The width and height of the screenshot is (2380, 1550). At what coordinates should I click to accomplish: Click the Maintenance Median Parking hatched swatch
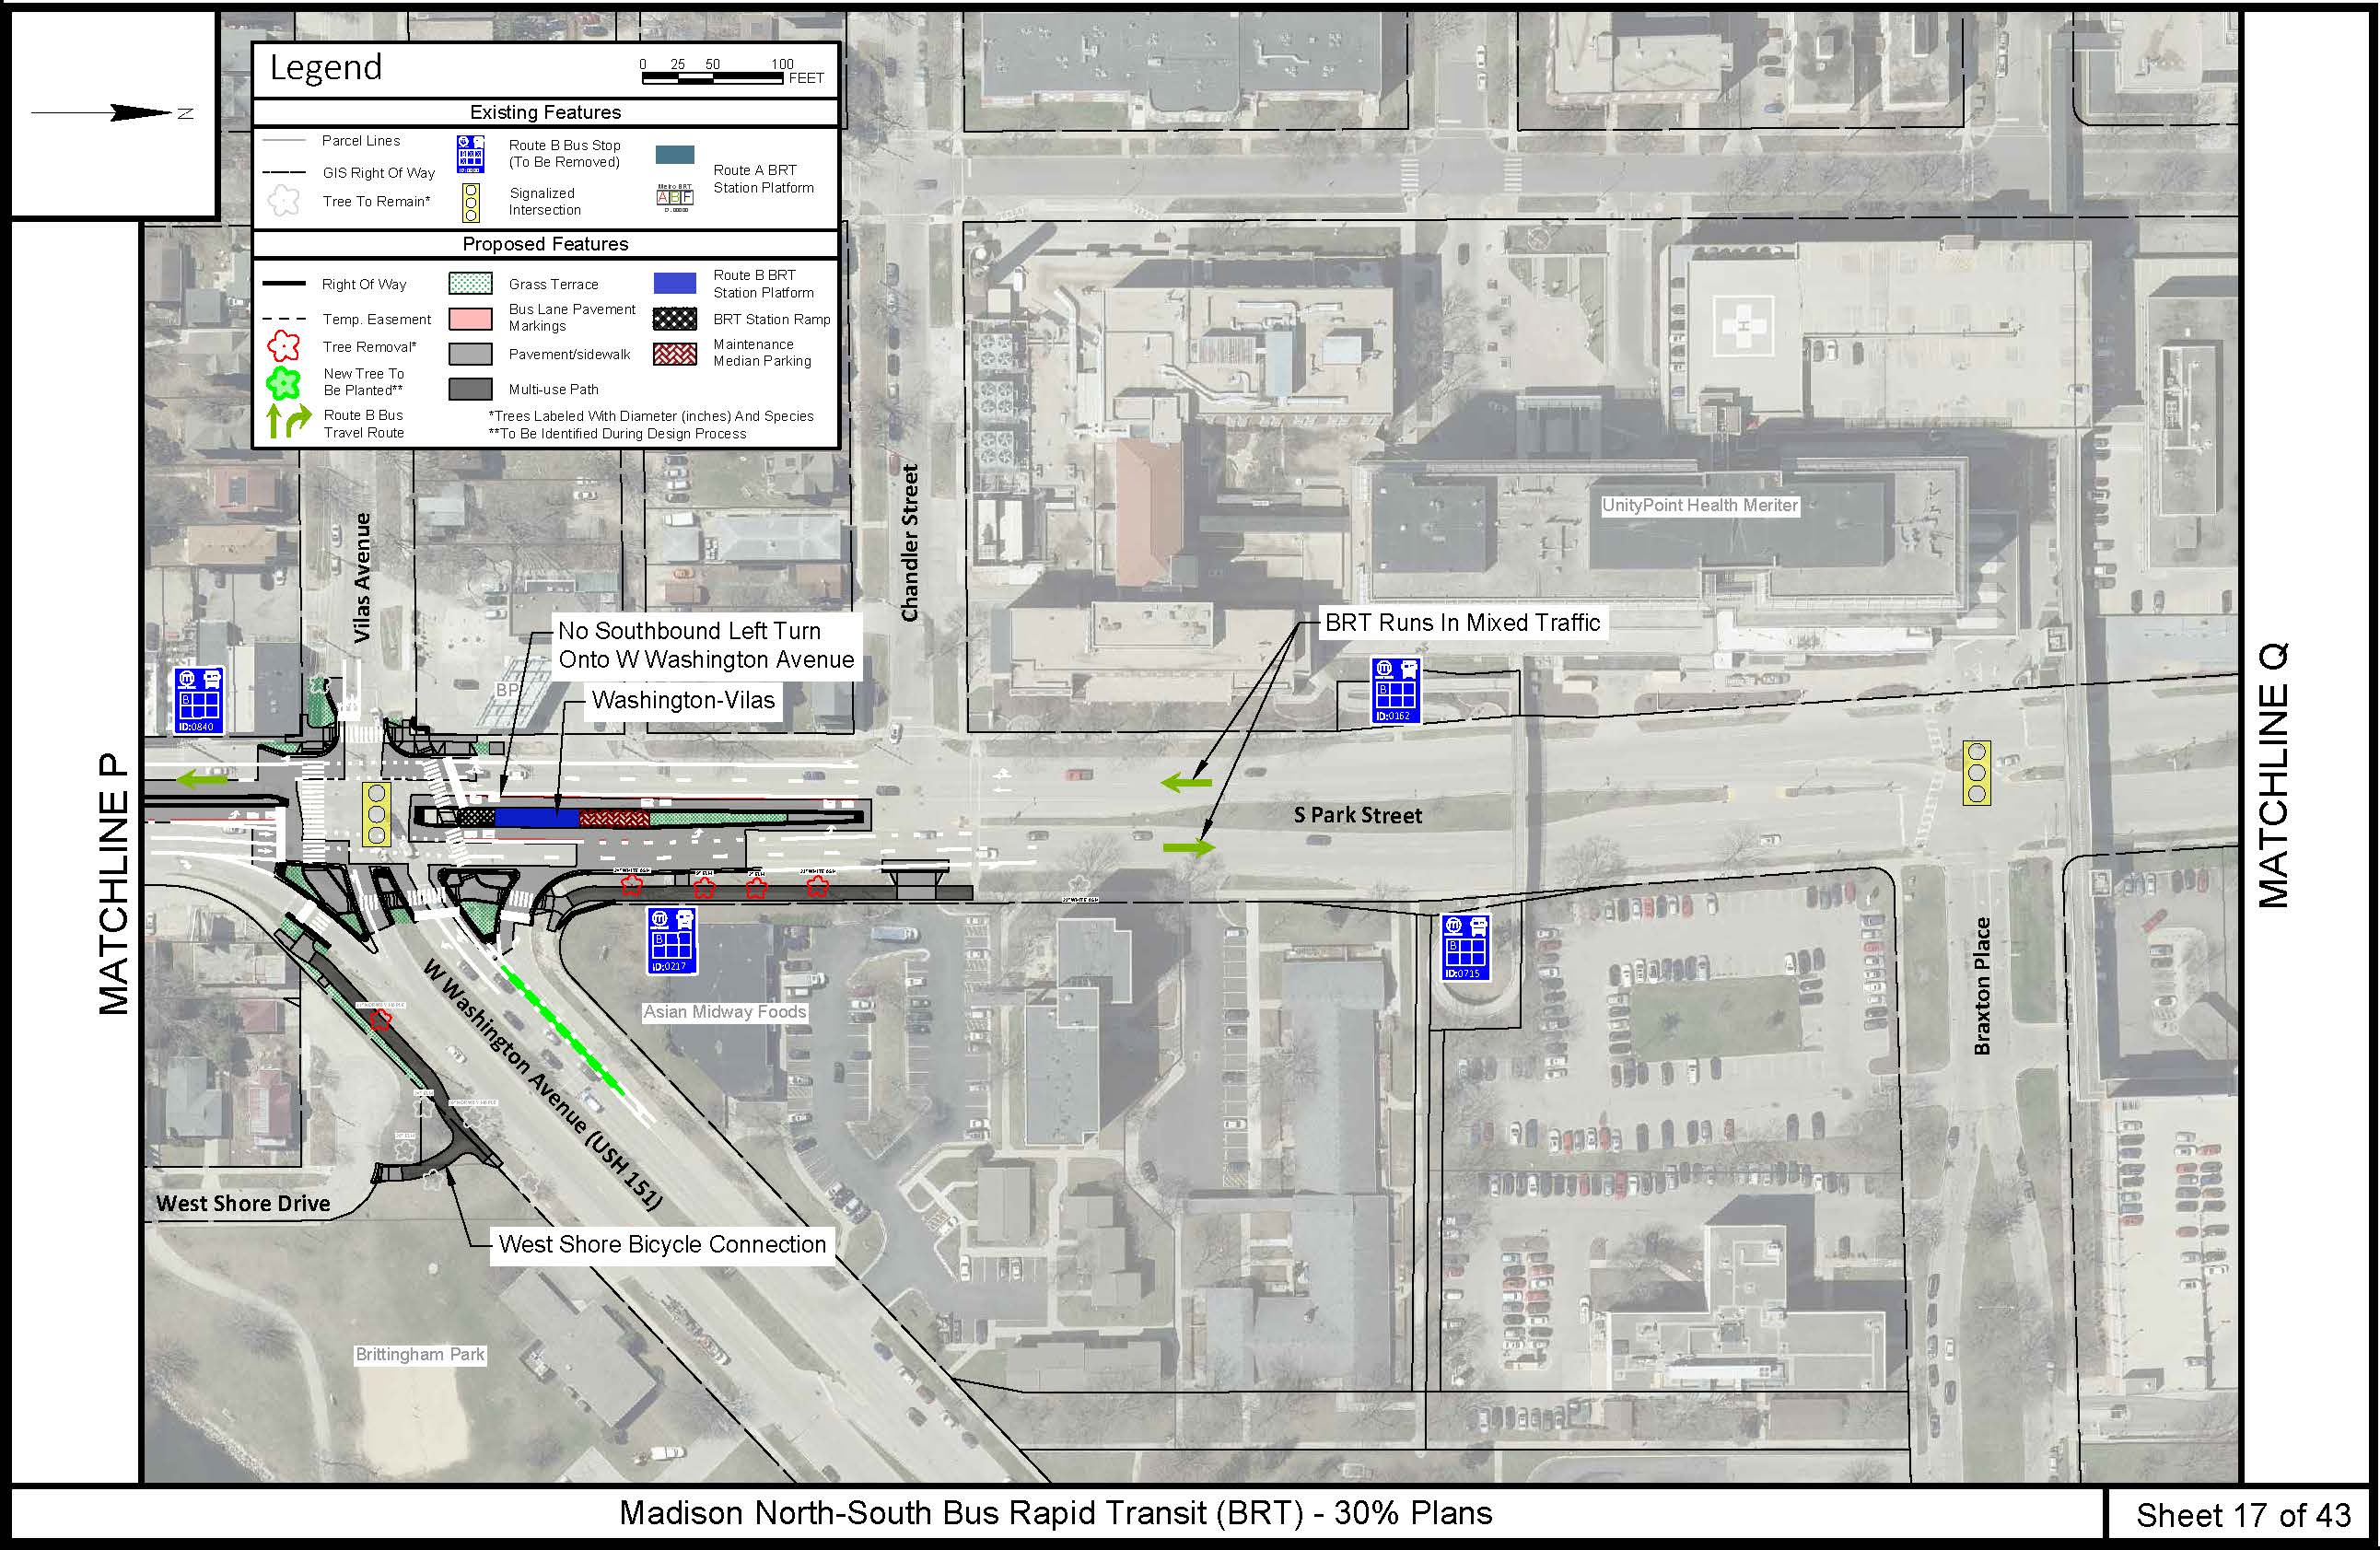(674, 353)
